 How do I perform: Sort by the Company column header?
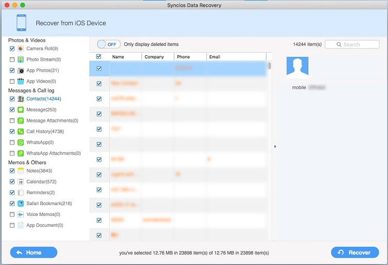coord(158,57)
